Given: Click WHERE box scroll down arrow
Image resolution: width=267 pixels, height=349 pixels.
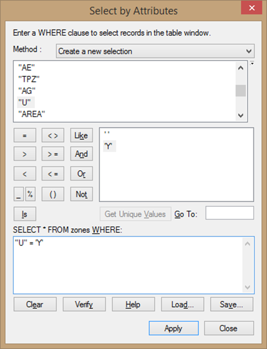Looking at the screenshot, I should [247, 287].
